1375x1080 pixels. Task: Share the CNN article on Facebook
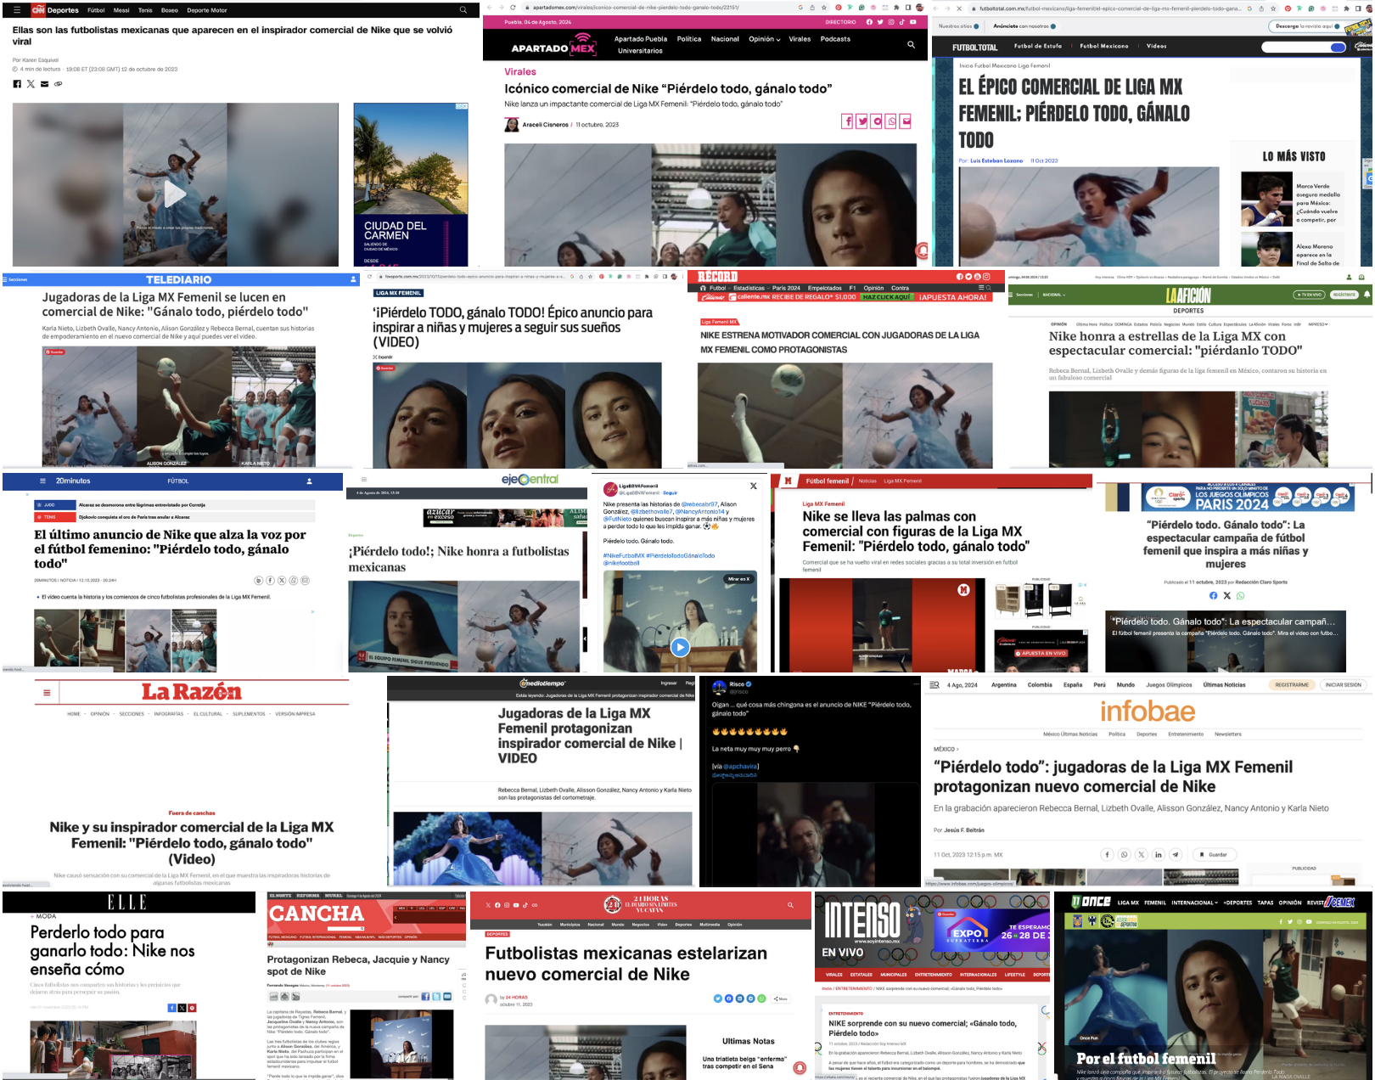point(17,84)
